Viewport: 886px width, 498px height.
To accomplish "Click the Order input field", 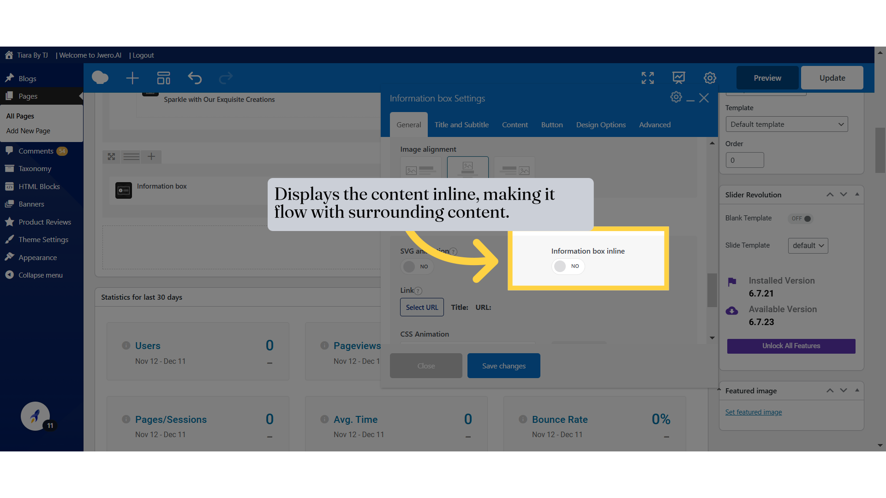I will [744, 160].
